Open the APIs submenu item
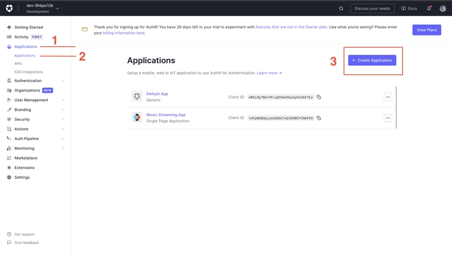The image size is (452, 253). 19,64
